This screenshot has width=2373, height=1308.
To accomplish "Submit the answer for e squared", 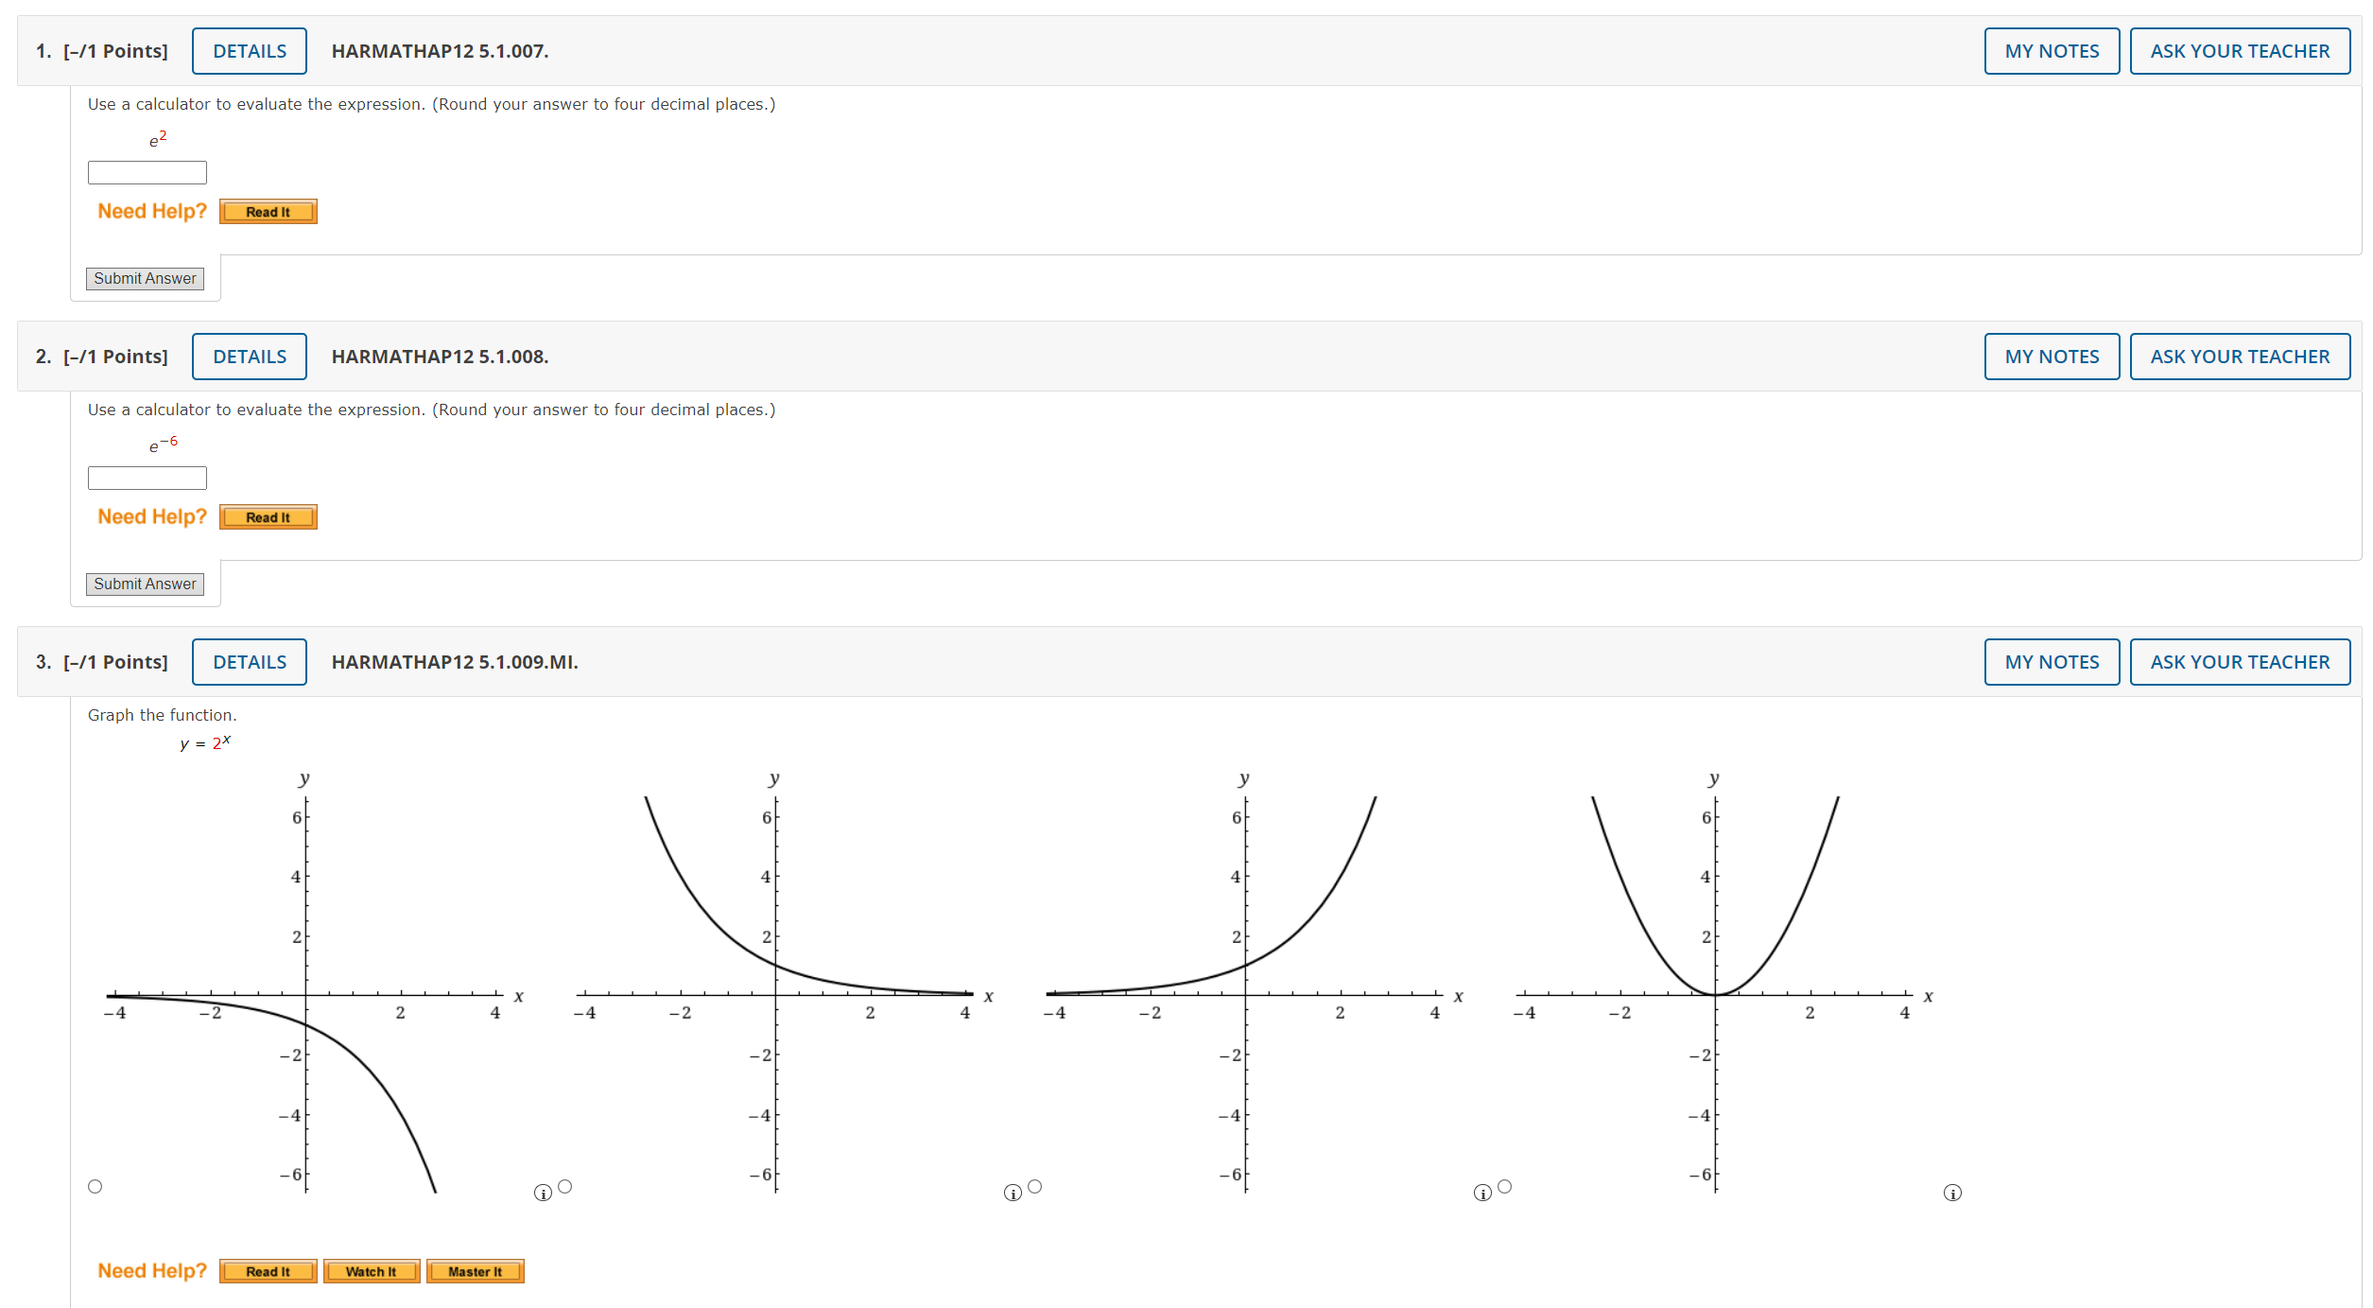I will coord(145,278).
